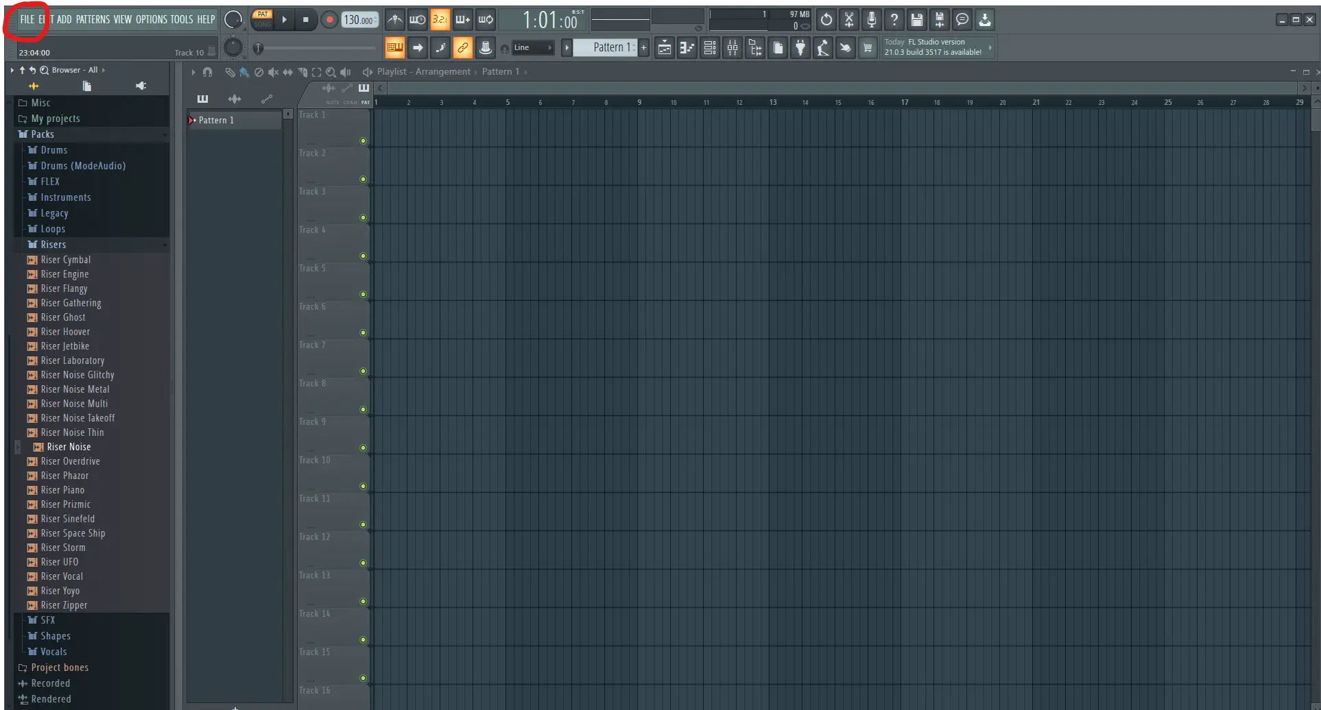
Task: Click the one-click audio recording microphone icon
Action: [x=872, y=20]
